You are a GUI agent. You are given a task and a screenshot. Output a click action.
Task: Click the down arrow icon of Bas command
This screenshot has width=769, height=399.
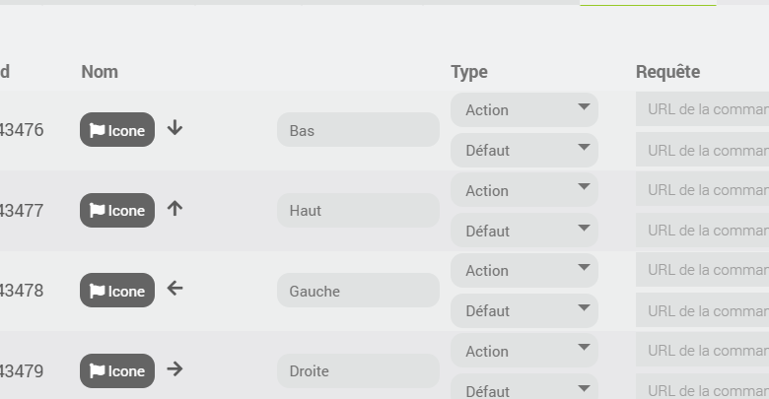point(175,128)
